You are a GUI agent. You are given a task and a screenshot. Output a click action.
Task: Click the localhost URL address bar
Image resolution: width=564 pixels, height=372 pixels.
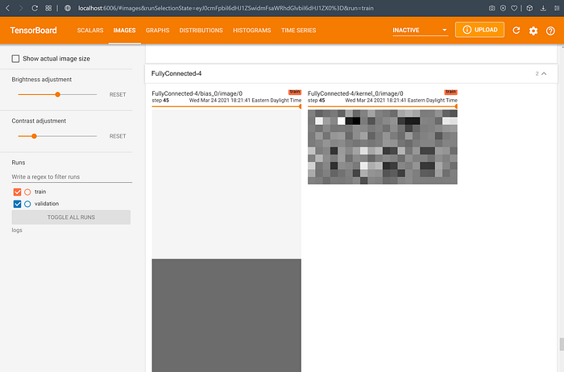226,8
